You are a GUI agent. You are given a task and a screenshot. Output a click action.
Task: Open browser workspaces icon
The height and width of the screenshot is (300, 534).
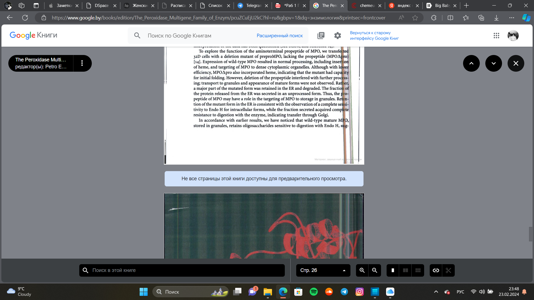pos(22,6)
